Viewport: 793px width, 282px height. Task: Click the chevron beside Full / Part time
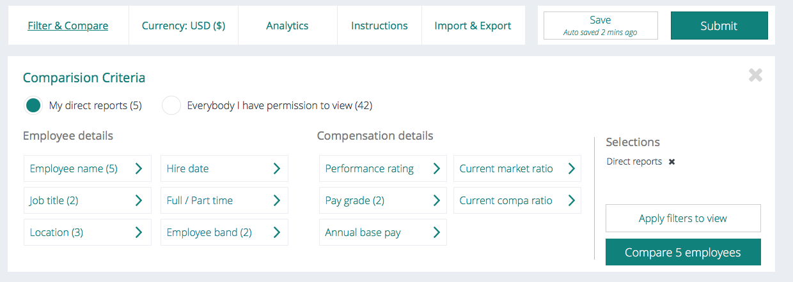coord(276,200)
